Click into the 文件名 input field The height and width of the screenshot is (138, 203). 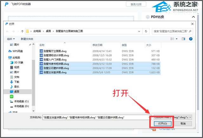click(96, 117)
